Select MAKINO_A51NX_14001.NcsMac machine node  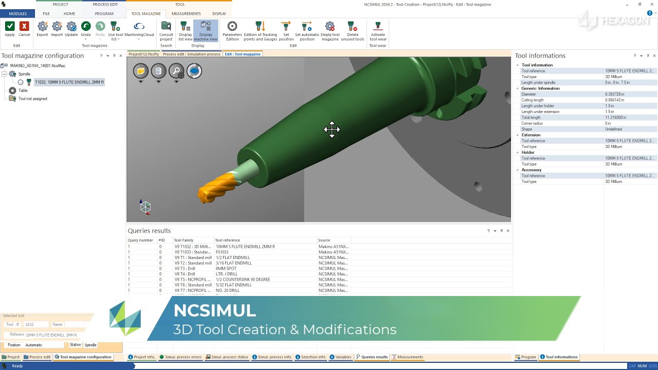38,66
